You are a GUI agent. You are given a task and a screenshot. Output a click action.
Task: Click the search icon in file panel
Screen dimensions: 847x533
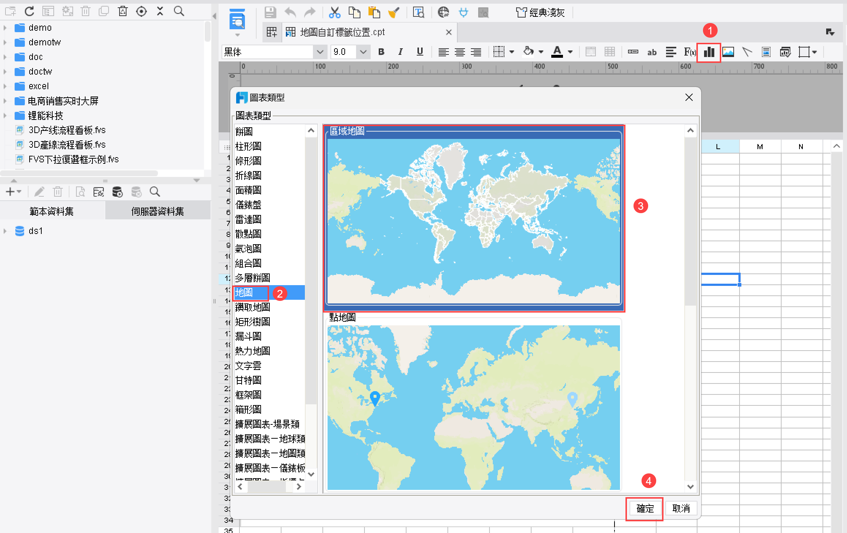click(179, 11)
